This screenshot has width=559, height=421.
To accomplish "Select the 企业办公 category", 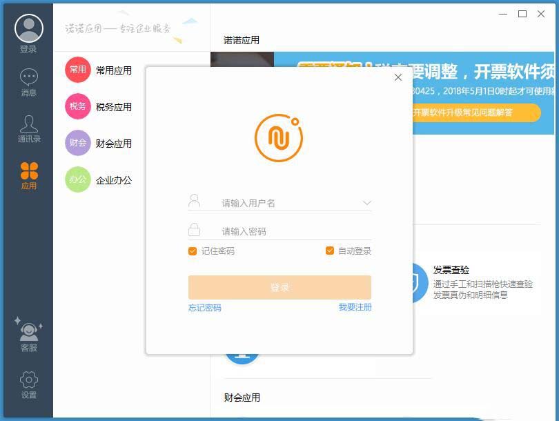I will pyautogui.click(x=99, y=179).
